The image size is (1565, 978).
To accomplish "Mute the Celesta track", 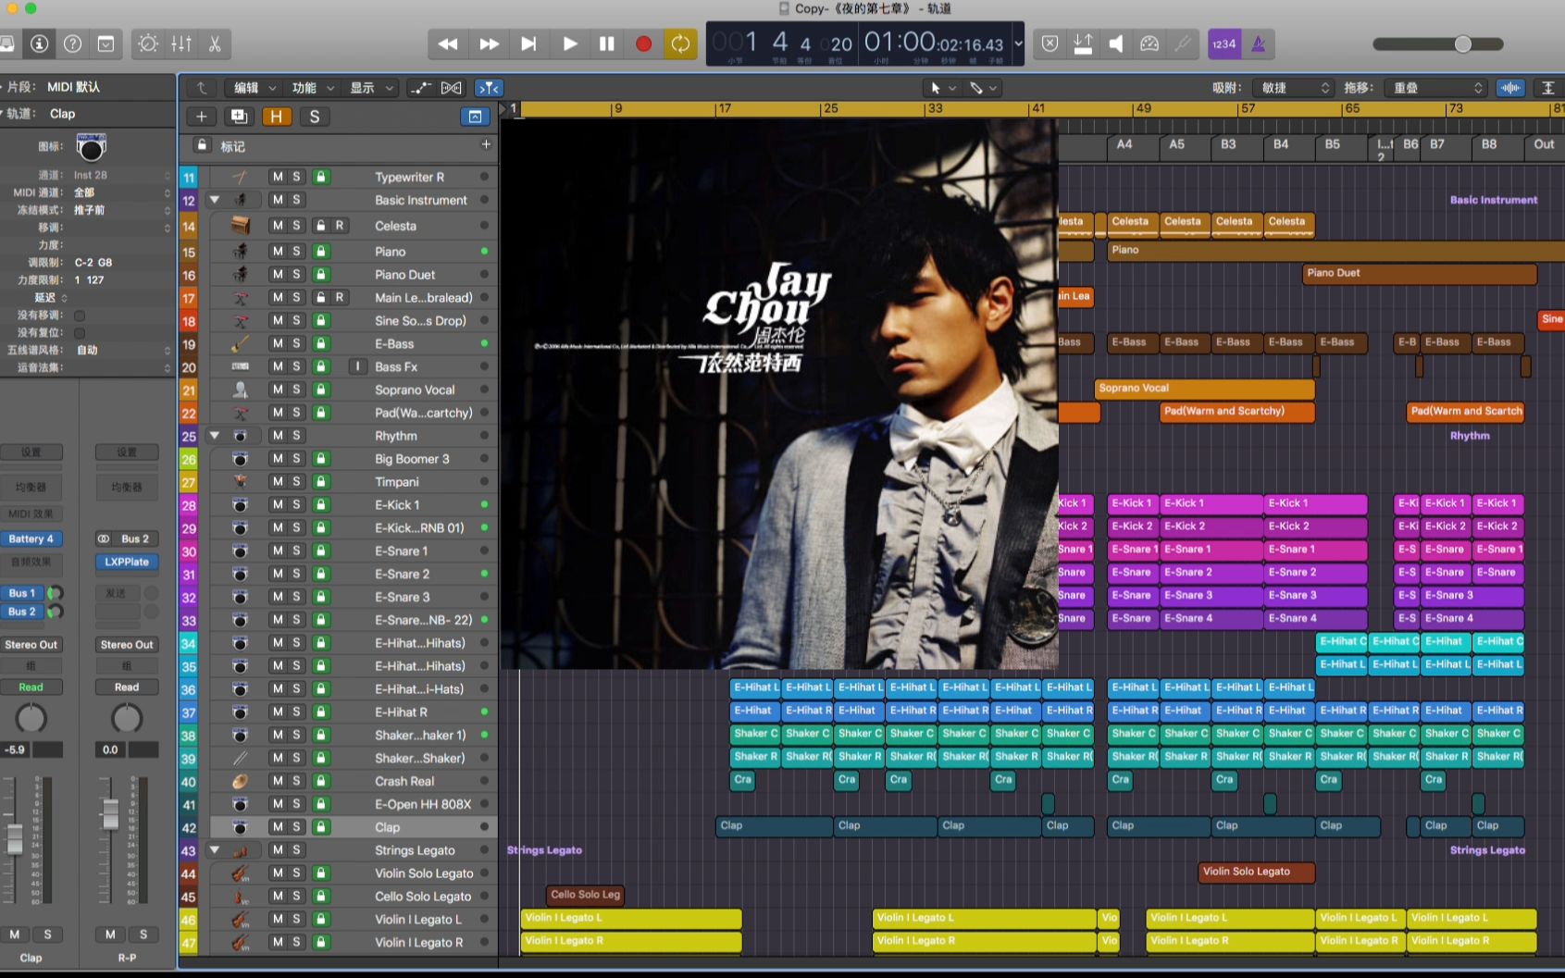I will (277, 226).
